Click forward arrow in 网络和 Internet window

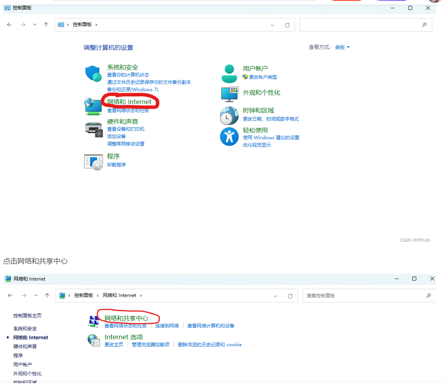(x=24, y=295)
